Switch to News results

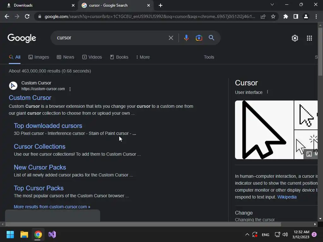[66, 57]
